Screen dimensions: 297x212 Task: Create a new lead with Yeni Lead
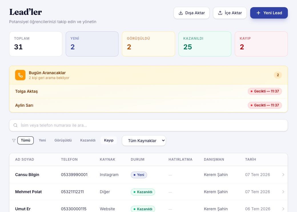(269, 13)
